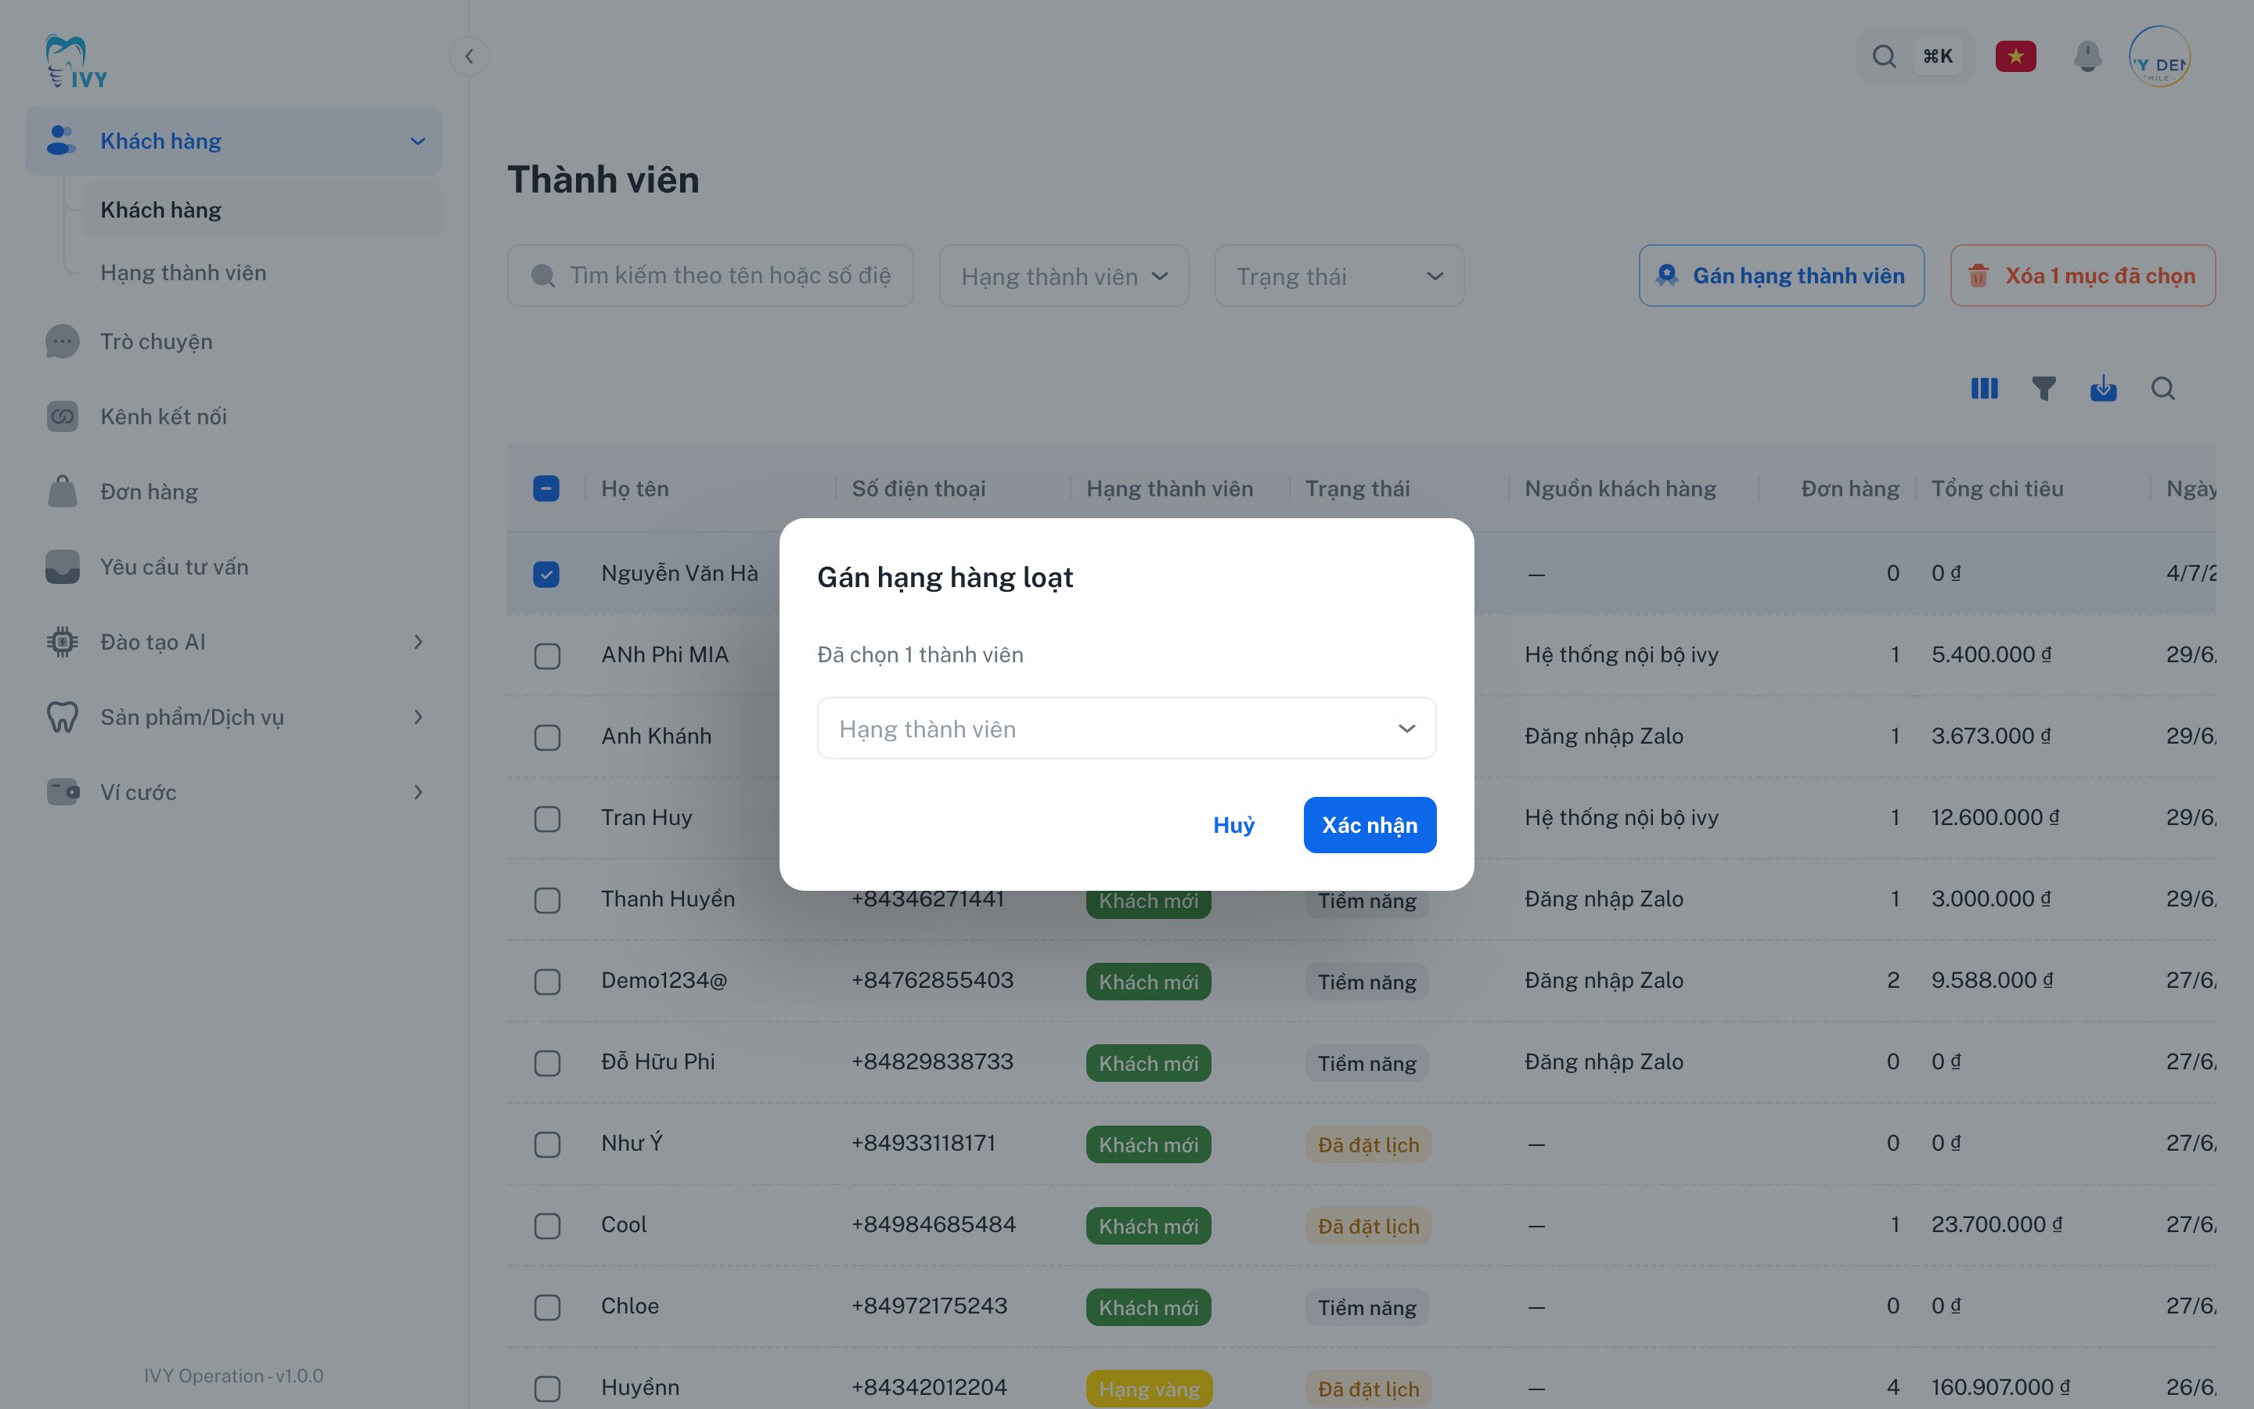Click the export download icon

tap(2103, 388)
